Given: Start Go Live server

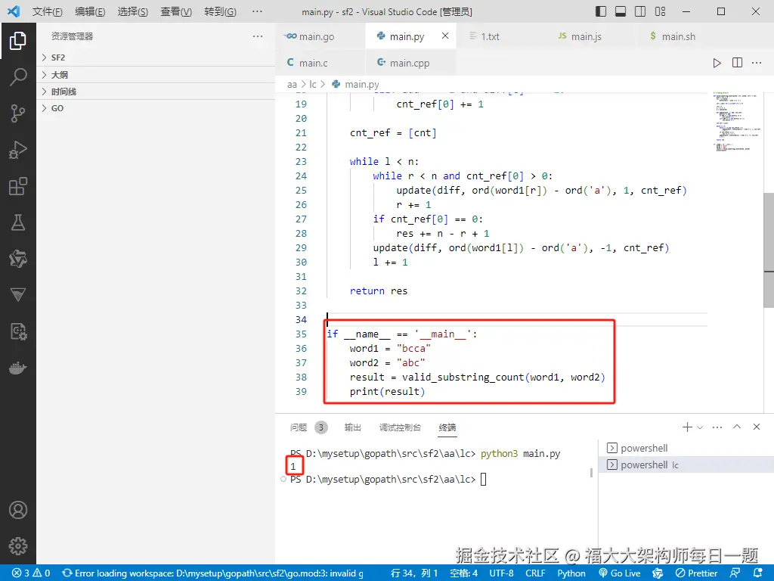Looking at the screenshot, I should click(x=619, y=573).
